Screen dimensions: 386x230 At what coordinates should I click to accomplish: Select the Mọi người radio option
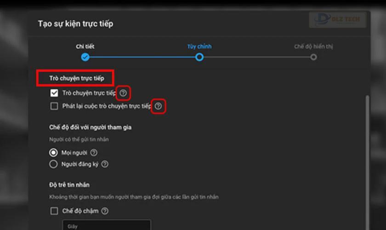pyautogui.click(x=53, y=153)
